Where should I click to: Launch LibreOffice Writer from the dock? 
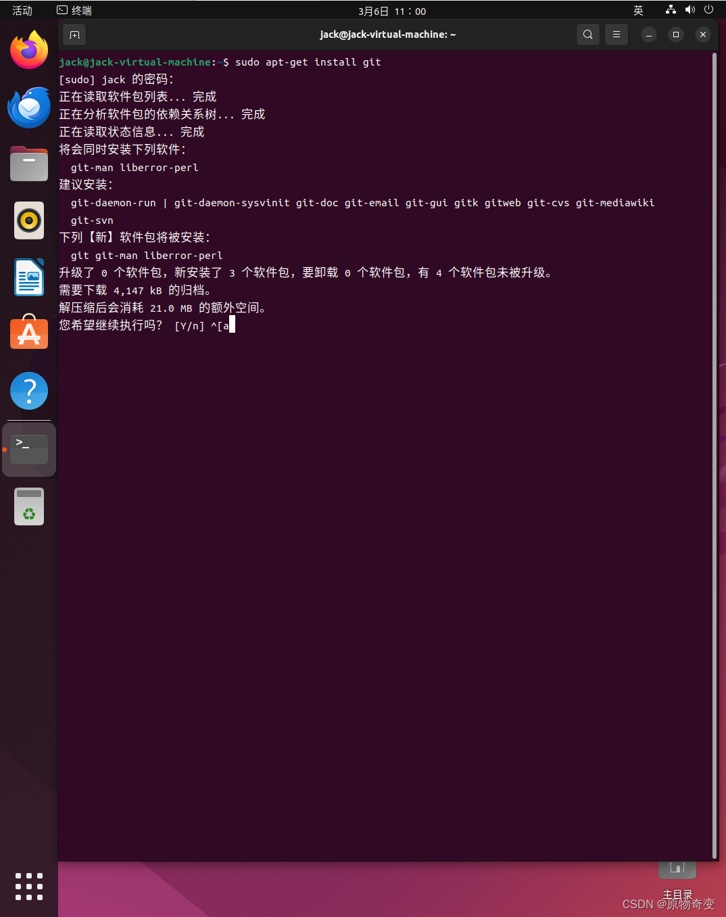tap(29, 277)
